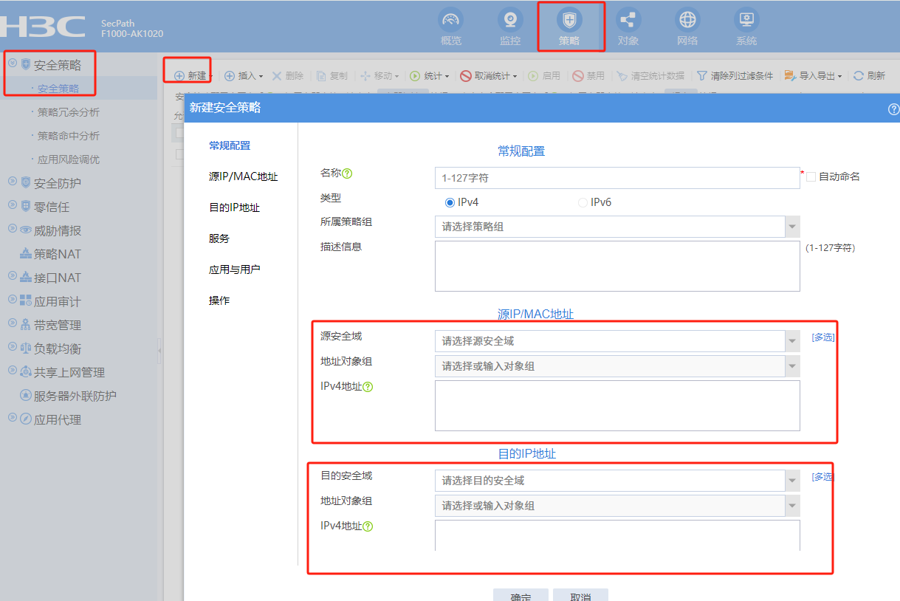Open the 概览 overview icon

pyautogui.click(x=450, y=20)
